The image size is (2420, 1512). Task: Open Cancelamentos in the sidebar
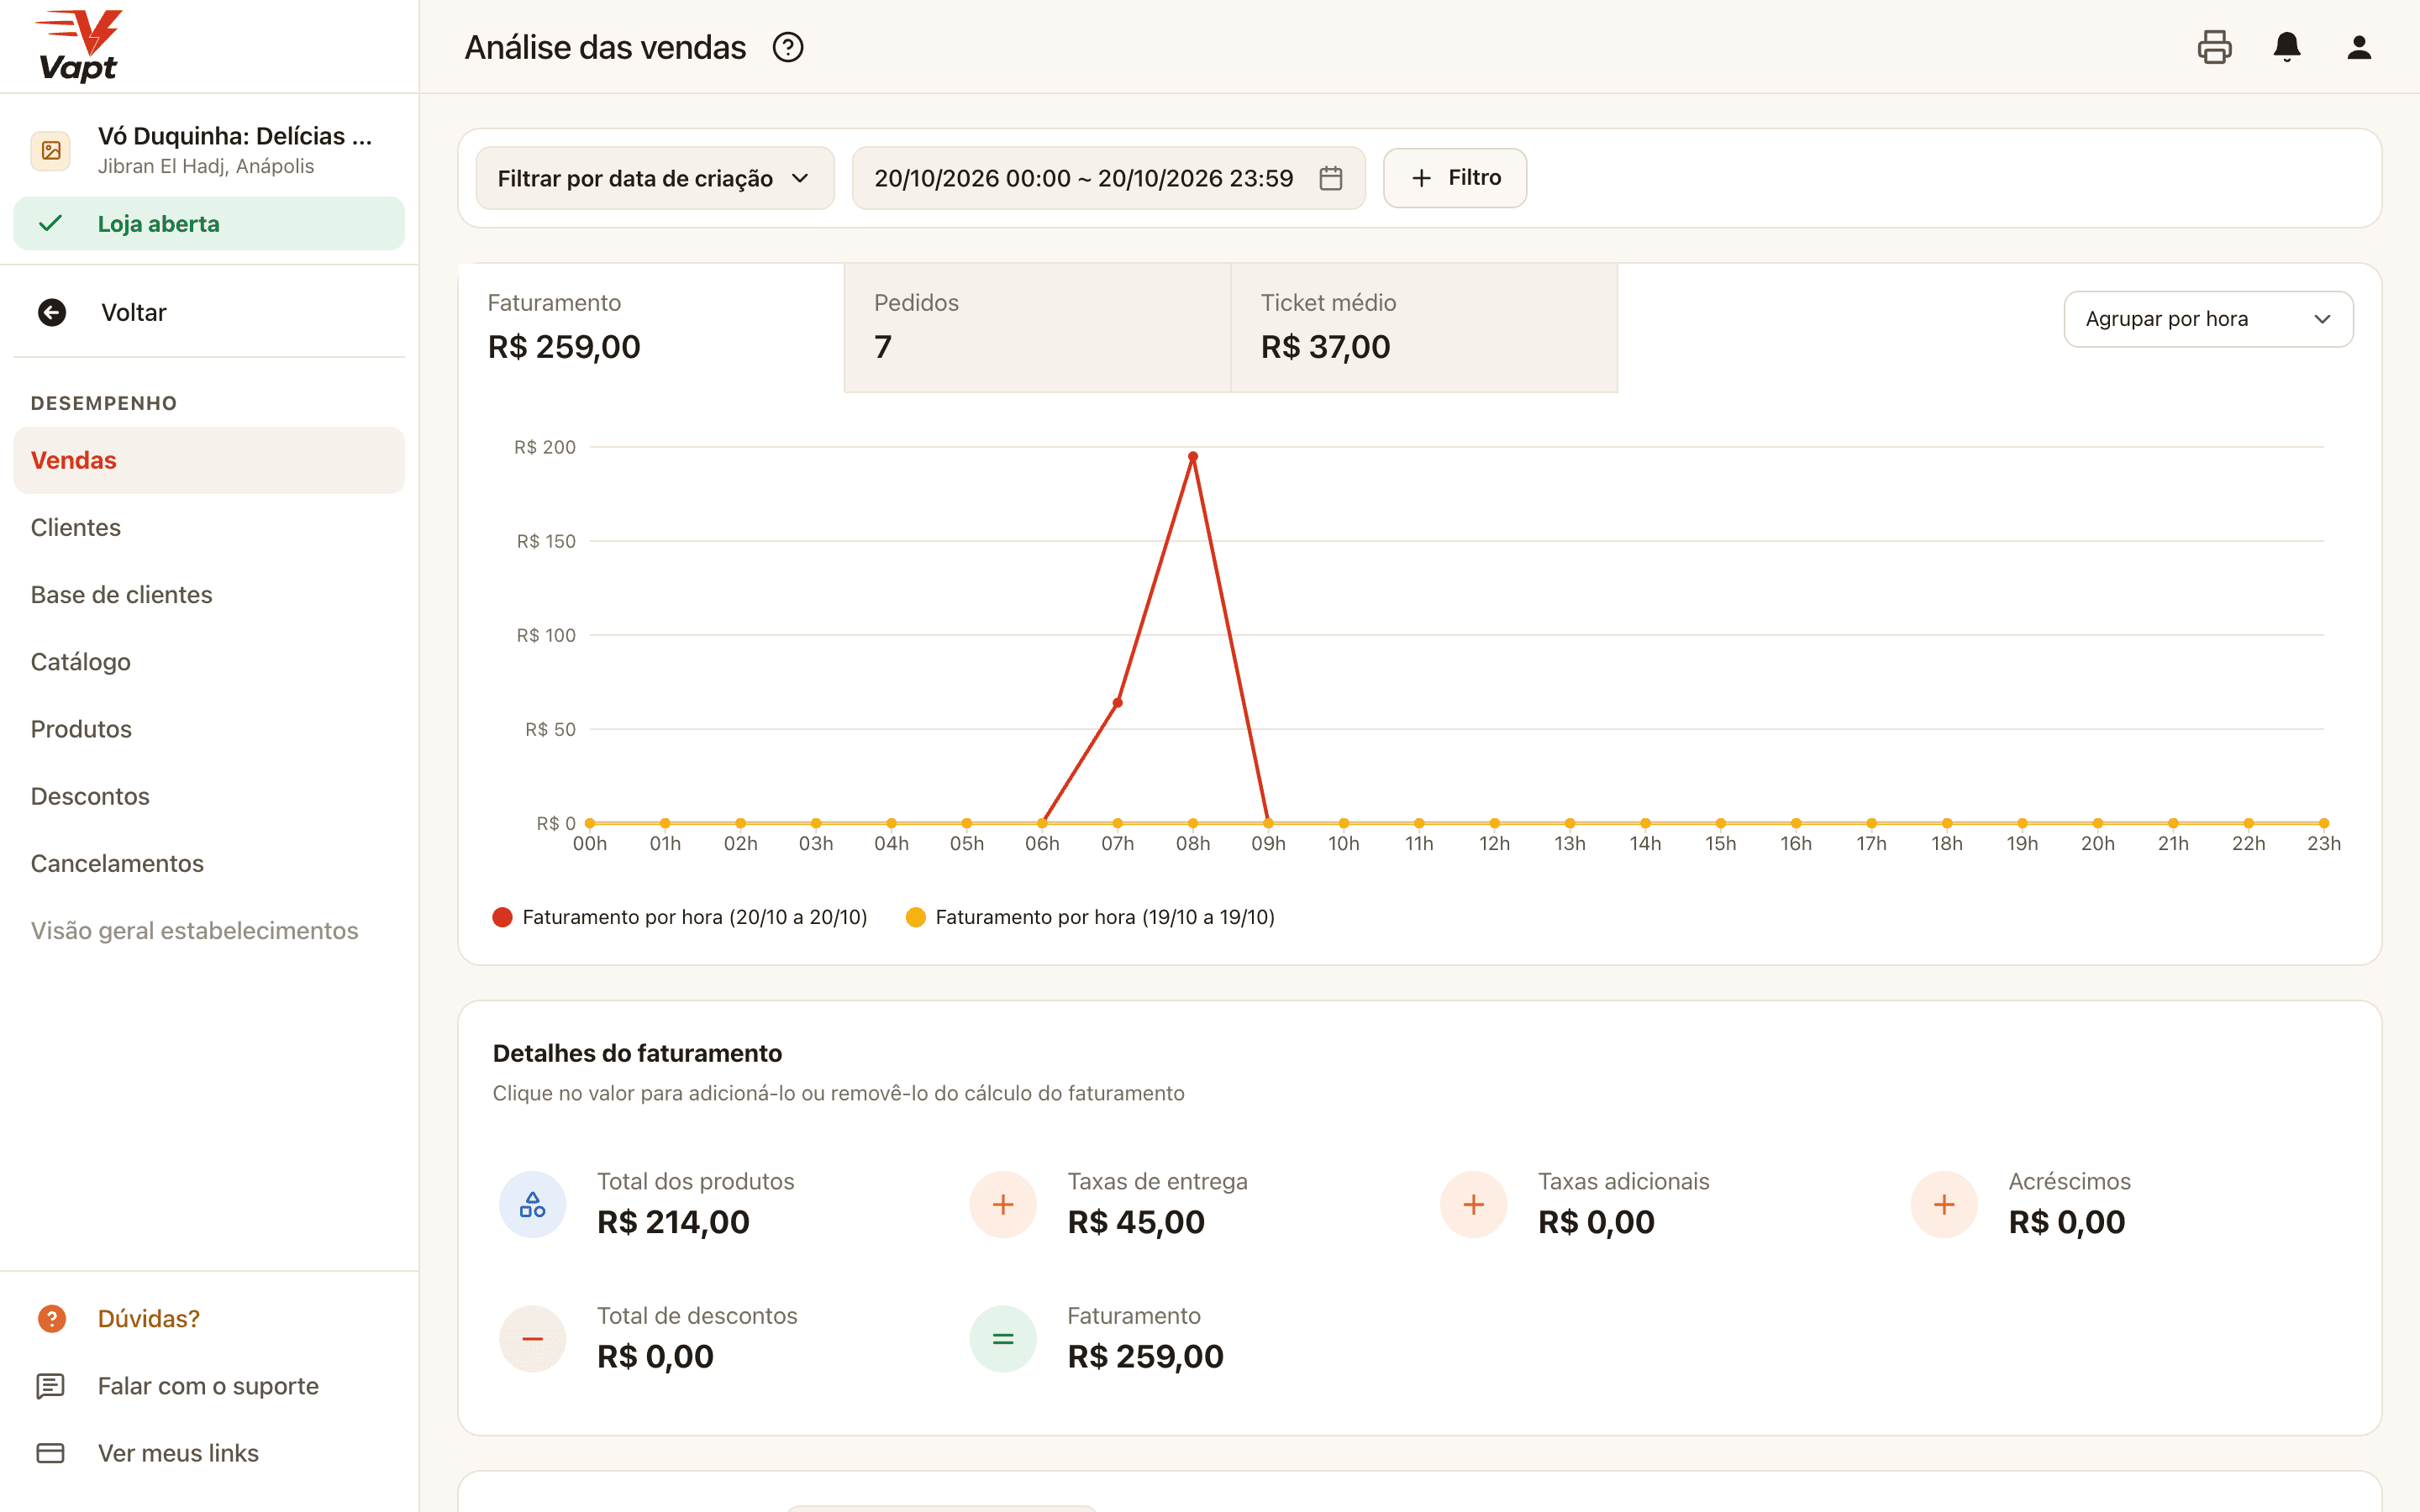(209, 863)
